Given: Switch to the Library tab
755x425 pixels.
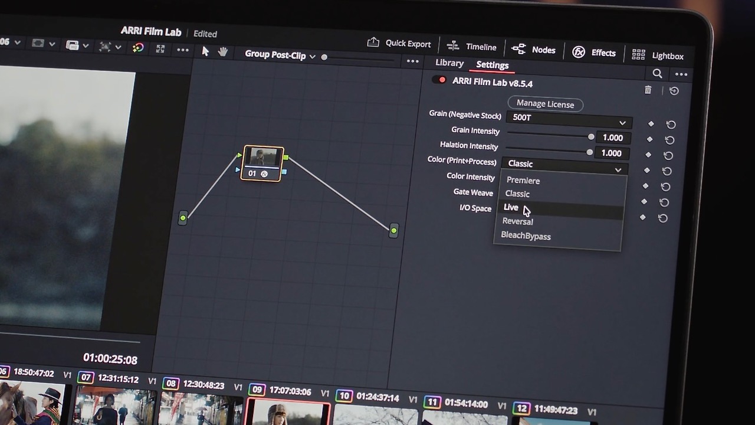Looking at the screenshot, I should coord(449,63).
